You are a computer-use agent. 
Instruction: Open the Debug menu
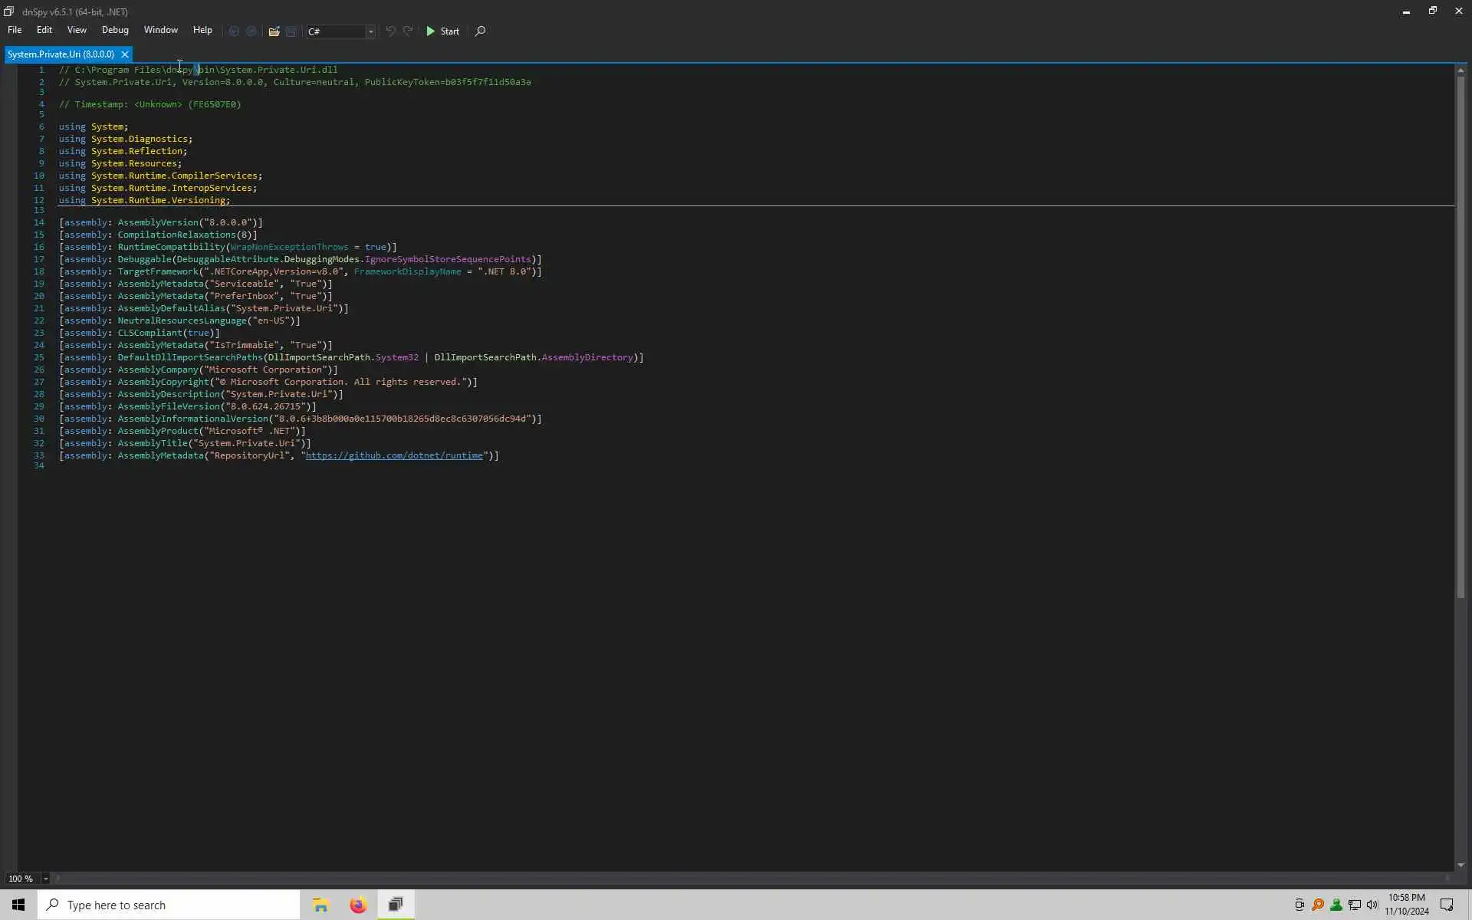pyautogui.click(x=115, y=30)
